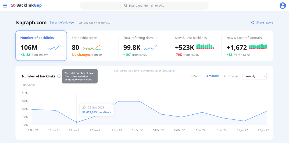Screen dimensions: 289x143
Task: Click the Friendship score value 80
Action: tap(75, 48)
